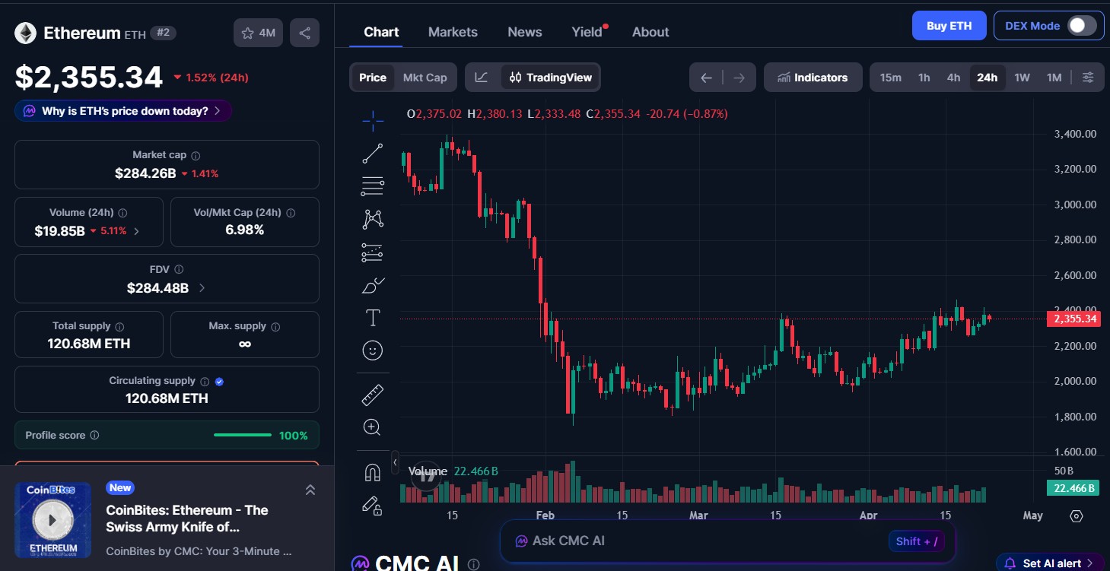Lock all drawings on the chart
Screen dimensions: 1110x571
coord(372,506)
